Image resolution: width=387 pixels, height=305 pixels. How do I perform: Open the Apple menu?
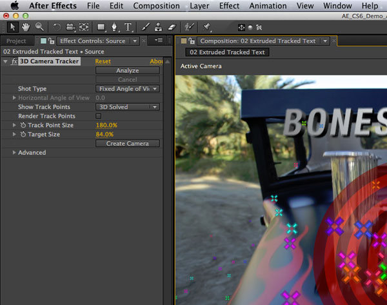pyautogui.click(x=15, y=5)
